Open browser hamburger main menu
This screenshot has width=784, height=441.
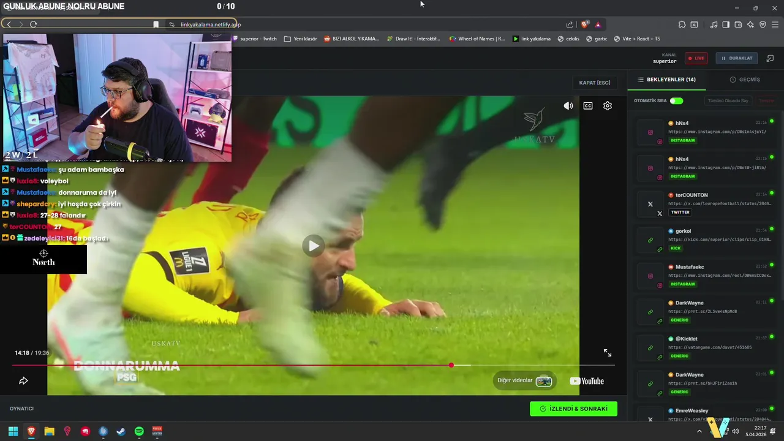[x=775, y=24]
